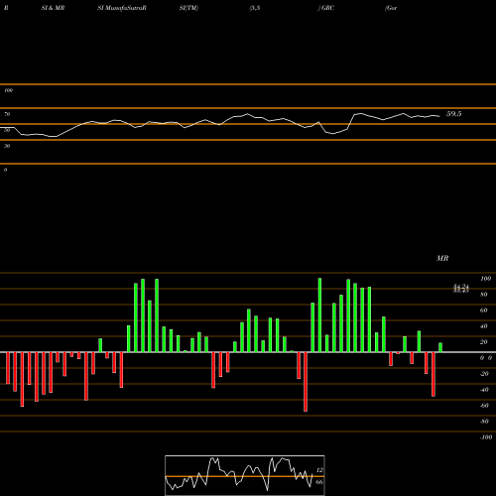Click the RSI scale label 0
The height and width of the screenshot is (496, 496).
5,170
